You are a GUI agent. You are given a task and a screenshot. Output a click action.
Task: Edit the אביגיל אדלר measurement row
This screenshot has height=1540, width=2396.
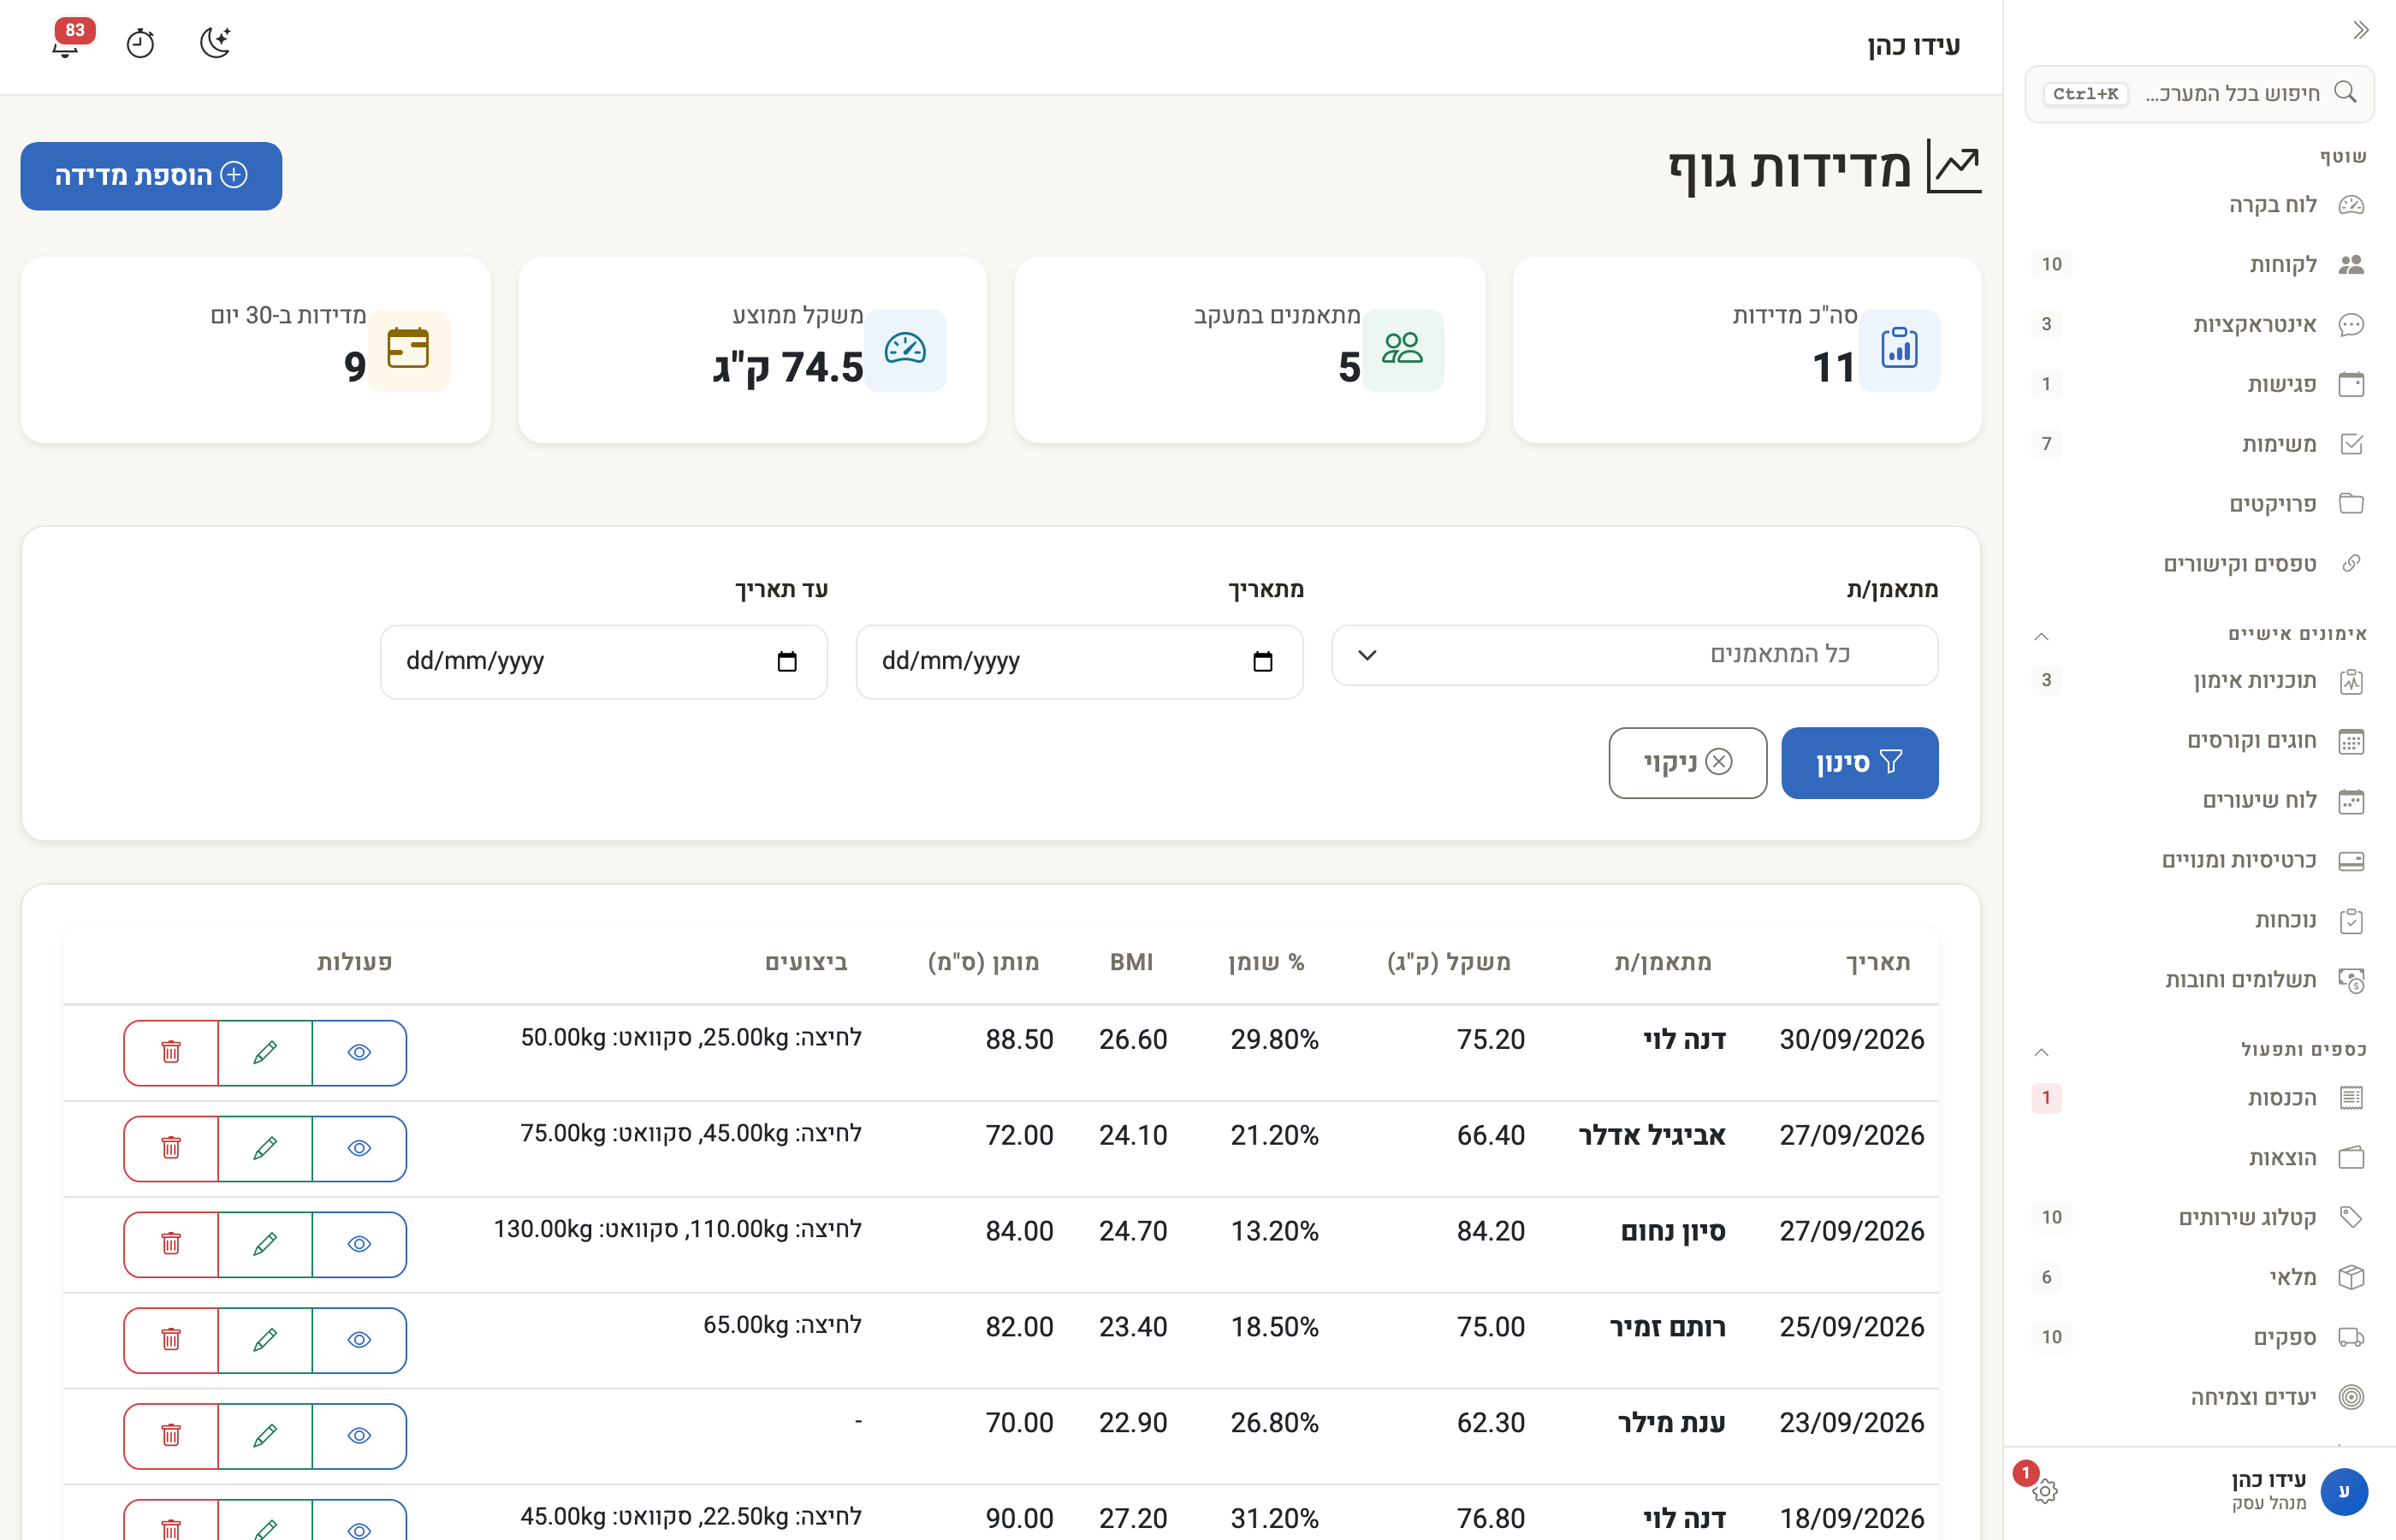pos(265,1148)
